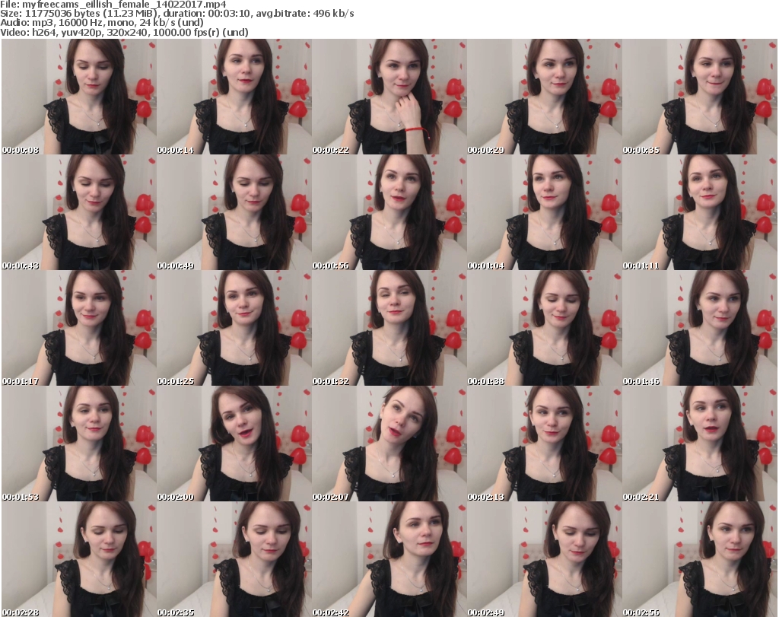Select the frame at 00:00:49
Viewport: 779px width, 617px height.
coord(234,212)
